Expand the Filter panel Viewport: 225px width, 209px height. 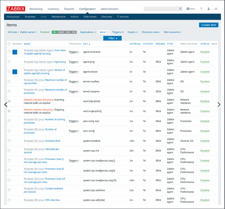[x=112, y=38]
